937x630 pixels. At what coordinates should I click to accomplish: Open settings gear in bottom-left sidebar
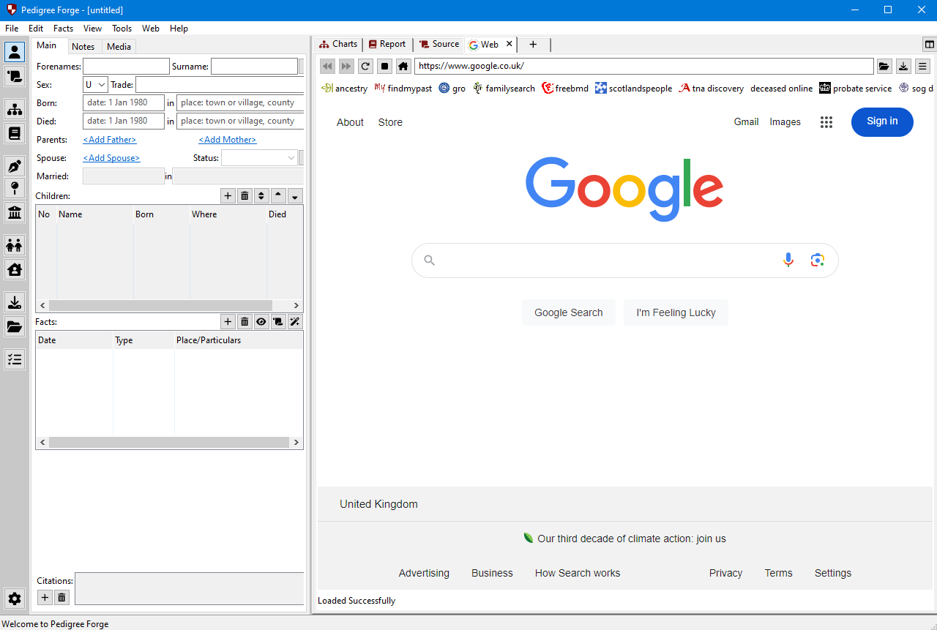tap(15, 599)
